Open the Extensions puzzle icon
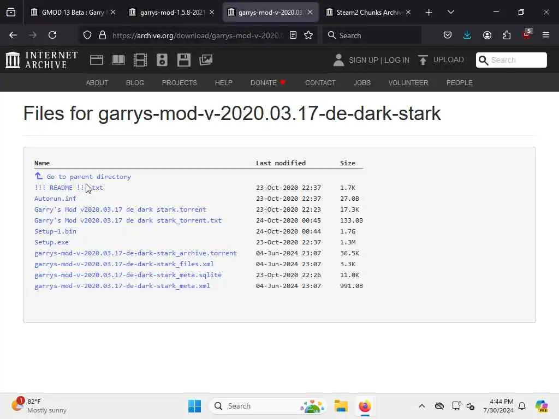 [x=507, y=35]
